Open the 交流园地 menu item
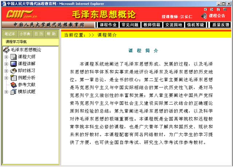Viewport: 233px width, 167px height. pos(174,25)
